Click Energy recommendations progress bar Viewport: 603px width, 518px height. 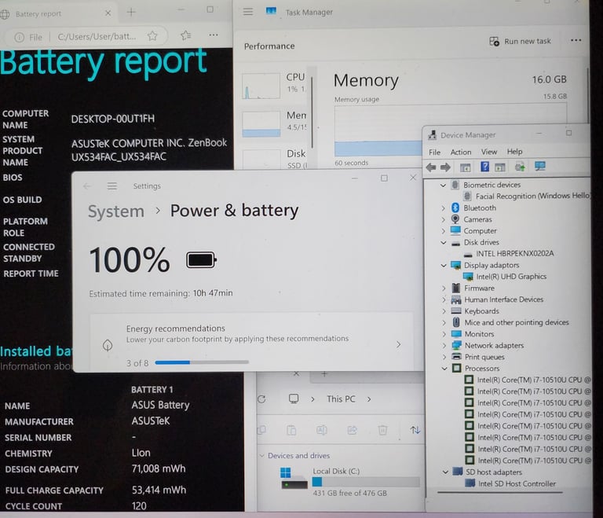(x=202, y=362)
